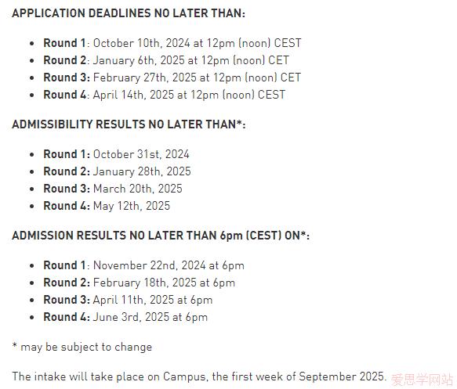Click bullet point before June 3rd entry
457x389 pixels.
[32, 318]
